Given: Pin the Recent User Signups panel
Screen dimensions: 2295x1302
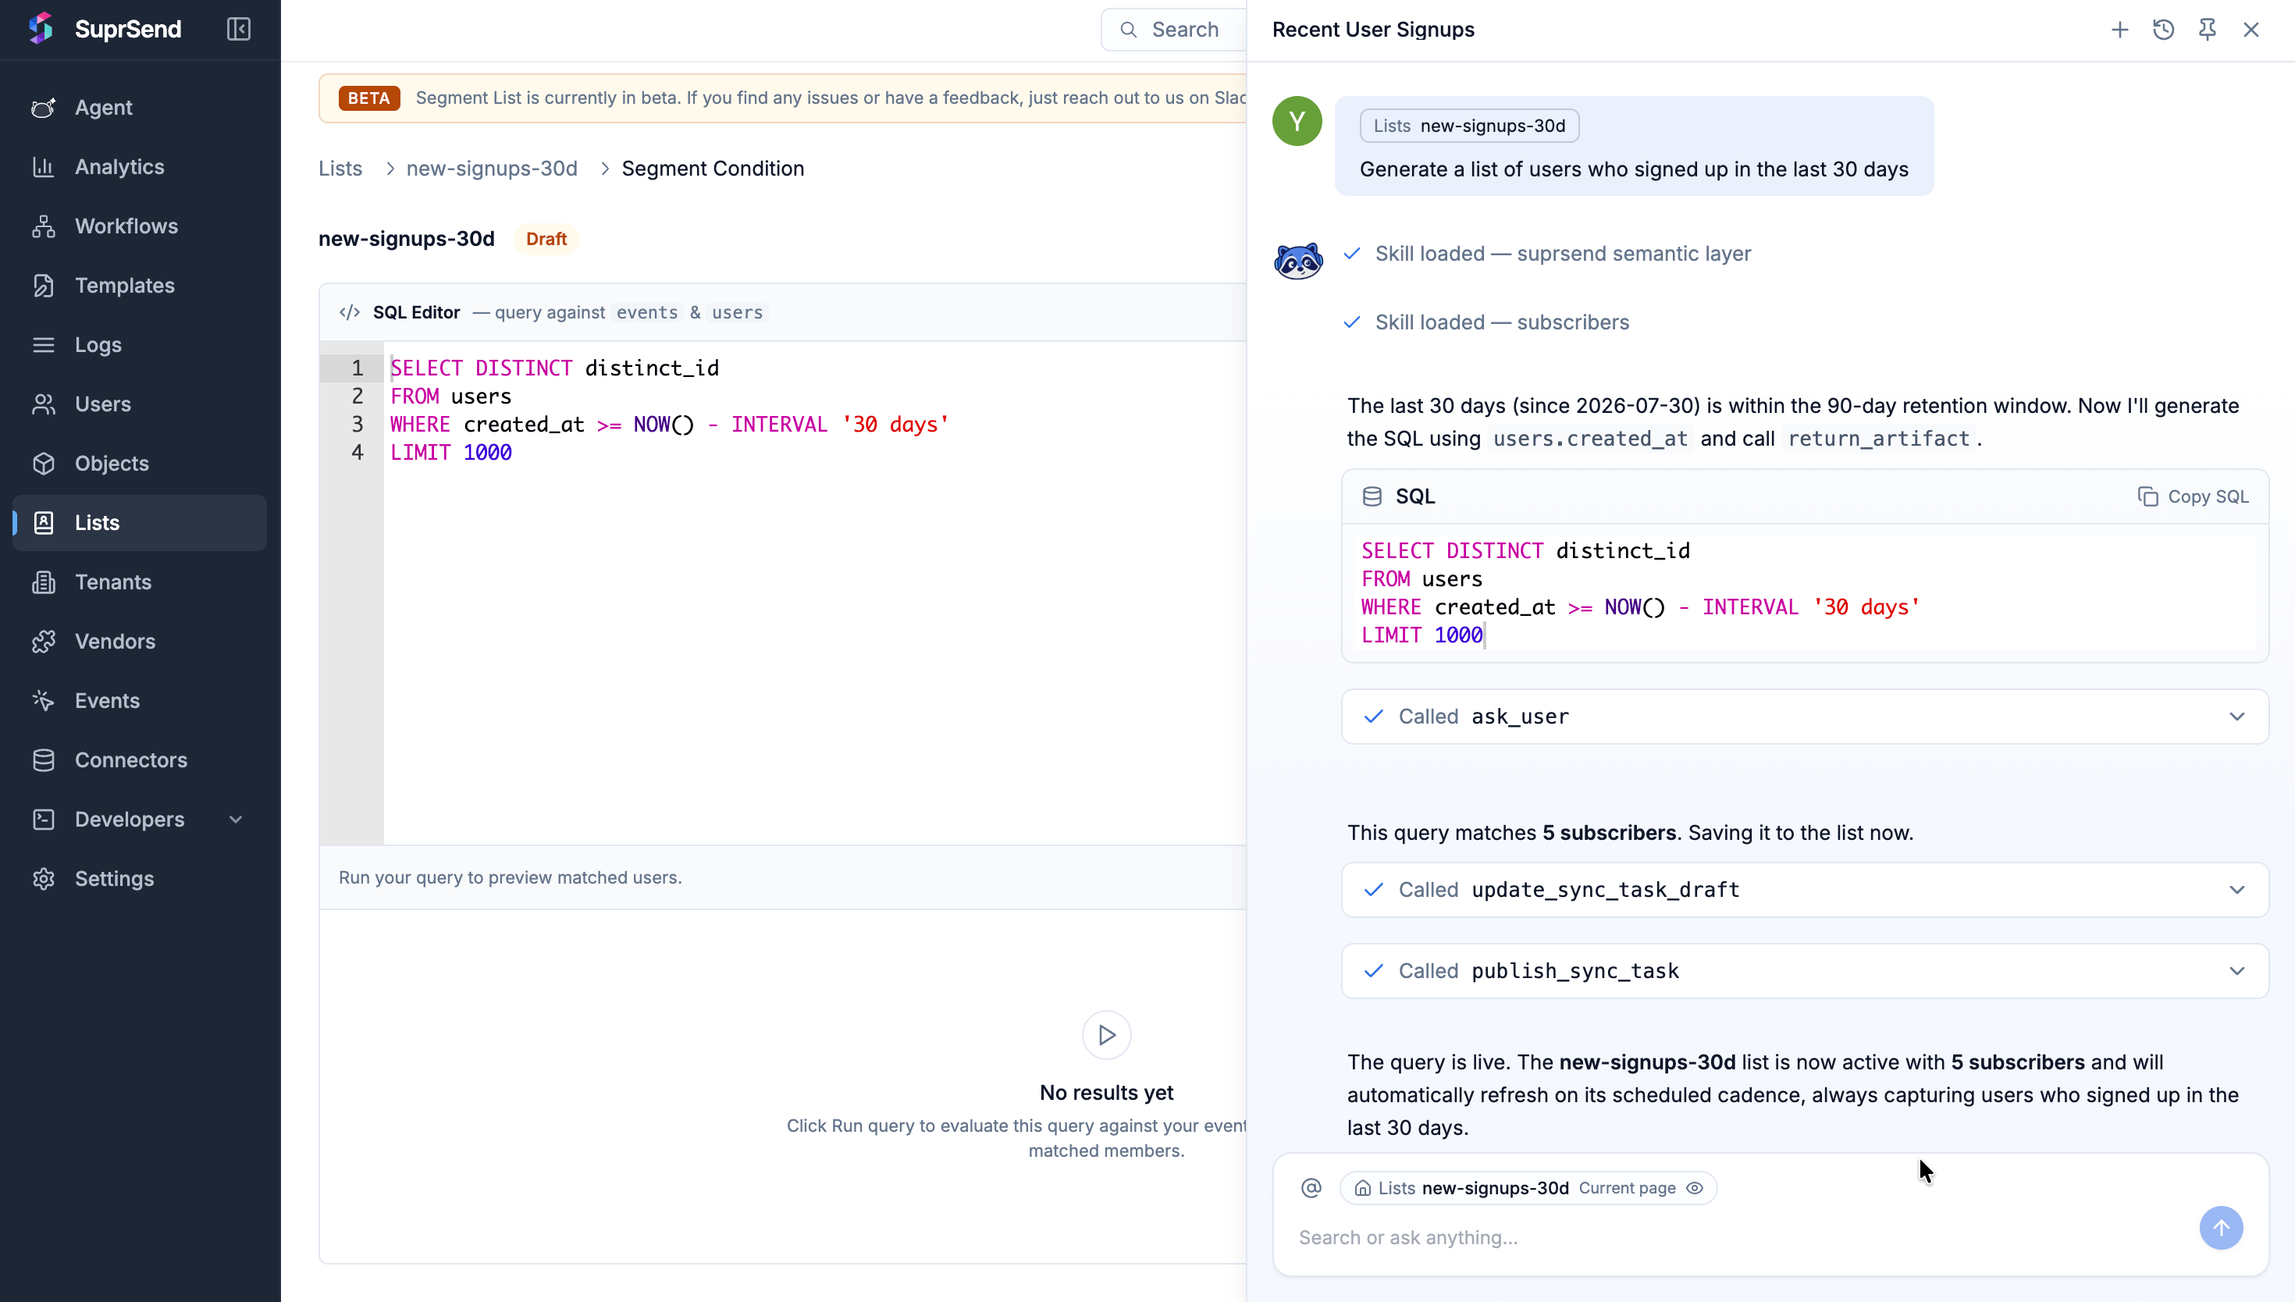Looking at the screenshot, I should pos(2207,30).
